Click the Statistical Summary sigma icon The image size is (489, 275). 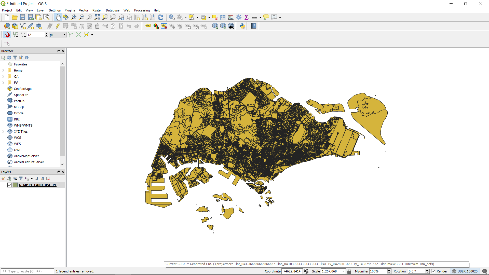(246, 17)
